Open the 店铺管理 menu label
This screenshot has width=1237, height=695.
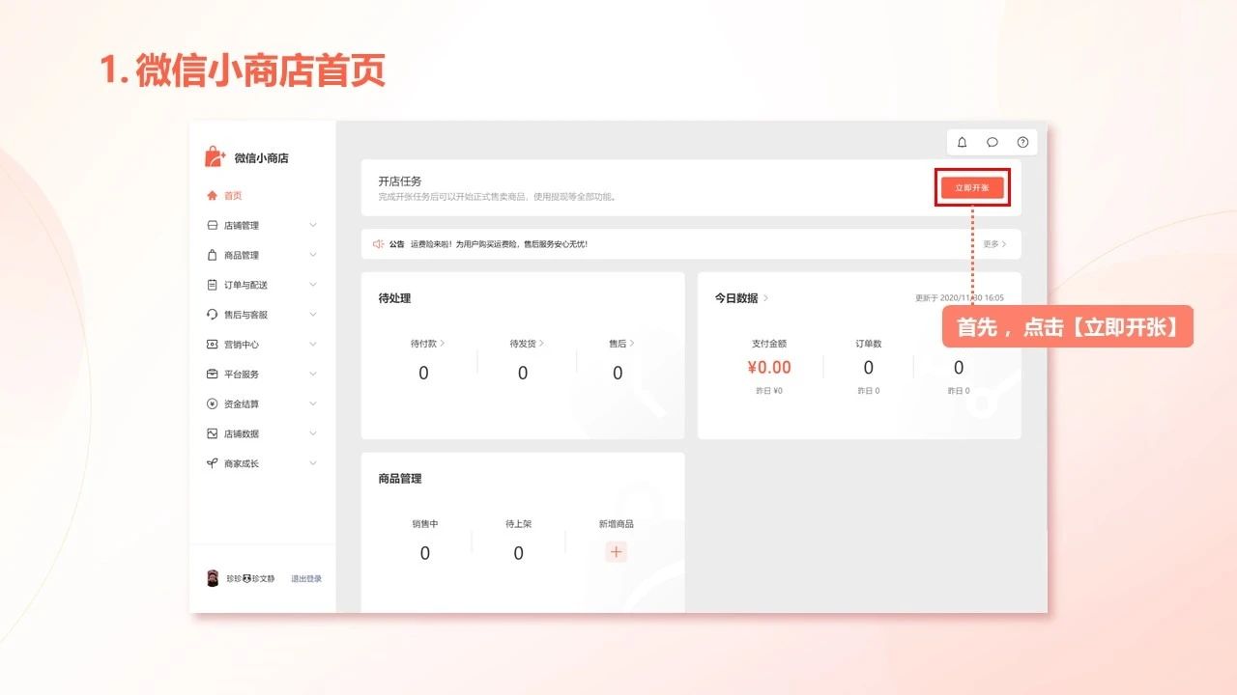pos(242,225)
